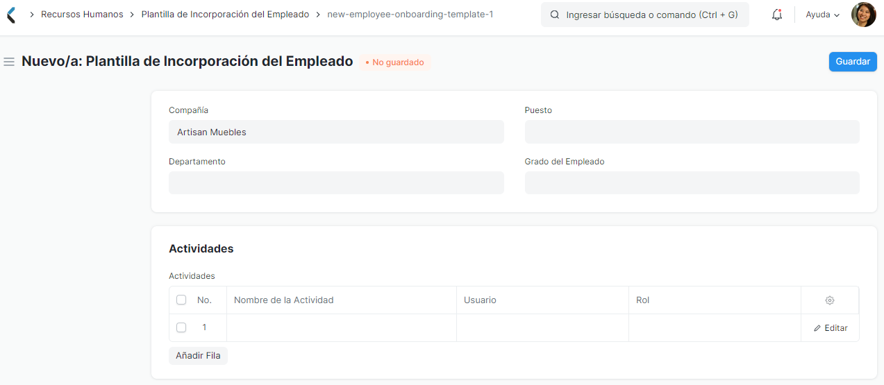884x385 pixels.
Task: Click the search magnifier icon
Action: pyautogui.click(x=554, y=15)
